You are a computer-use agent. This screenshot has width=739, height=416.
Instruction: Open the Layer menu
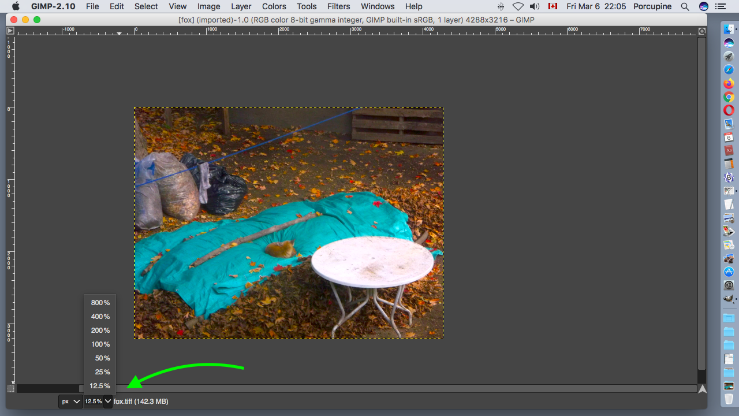pyautogui.click(x=241, y=6)
